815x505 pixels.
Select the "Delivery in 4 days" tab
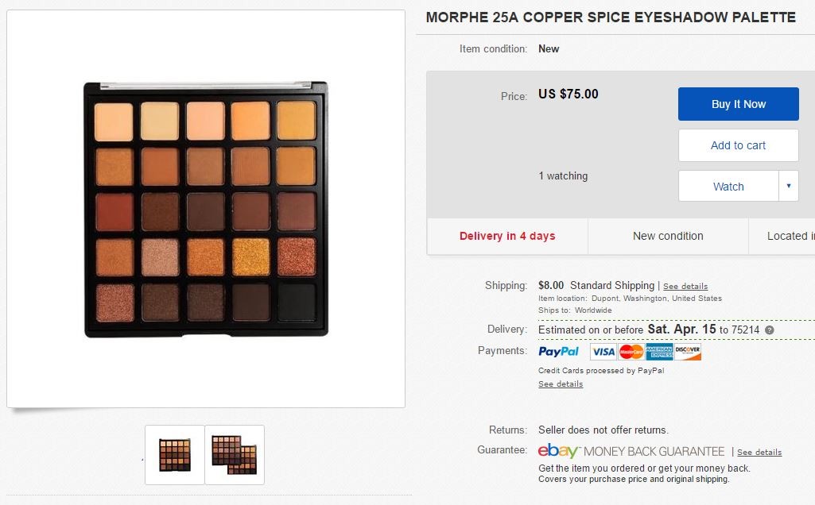coord(507,236)
